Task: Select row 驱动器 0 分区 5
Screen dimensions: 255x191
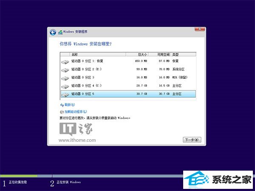Action: [128, 94]
